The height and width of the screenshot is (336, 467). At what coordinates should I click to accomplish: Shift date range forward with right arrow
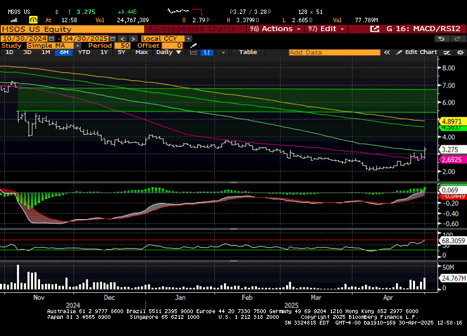tap(133, 39)
